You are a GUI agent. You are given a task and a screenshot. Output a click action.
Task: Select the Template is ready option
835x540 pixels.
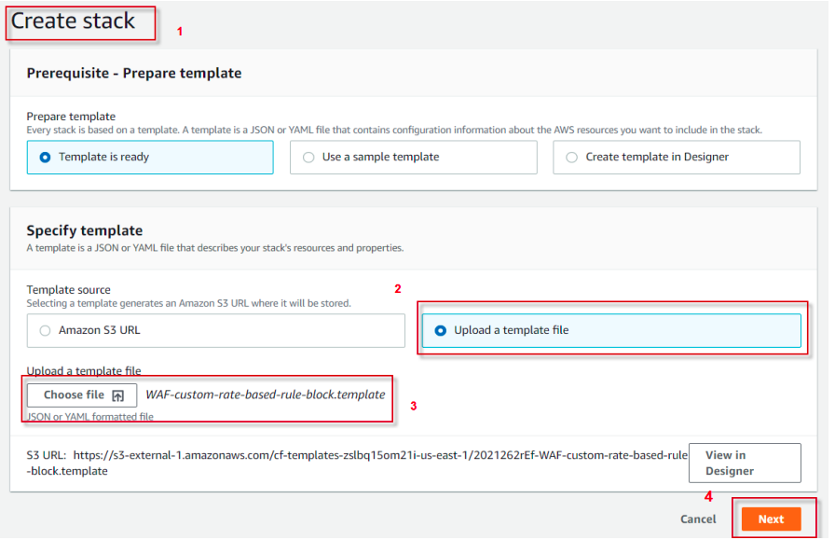150,158
